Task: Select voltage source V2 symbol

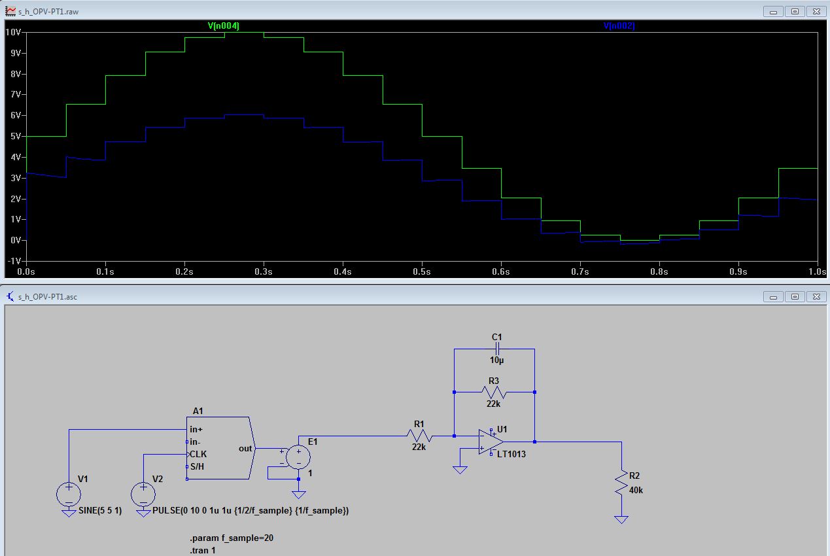Action: (144, 495)
